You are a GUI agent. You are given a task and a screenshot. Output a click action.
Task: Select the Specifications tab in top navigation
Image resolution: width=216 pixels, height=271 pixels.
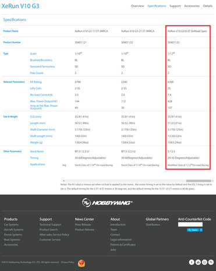(x=157, y=6)
